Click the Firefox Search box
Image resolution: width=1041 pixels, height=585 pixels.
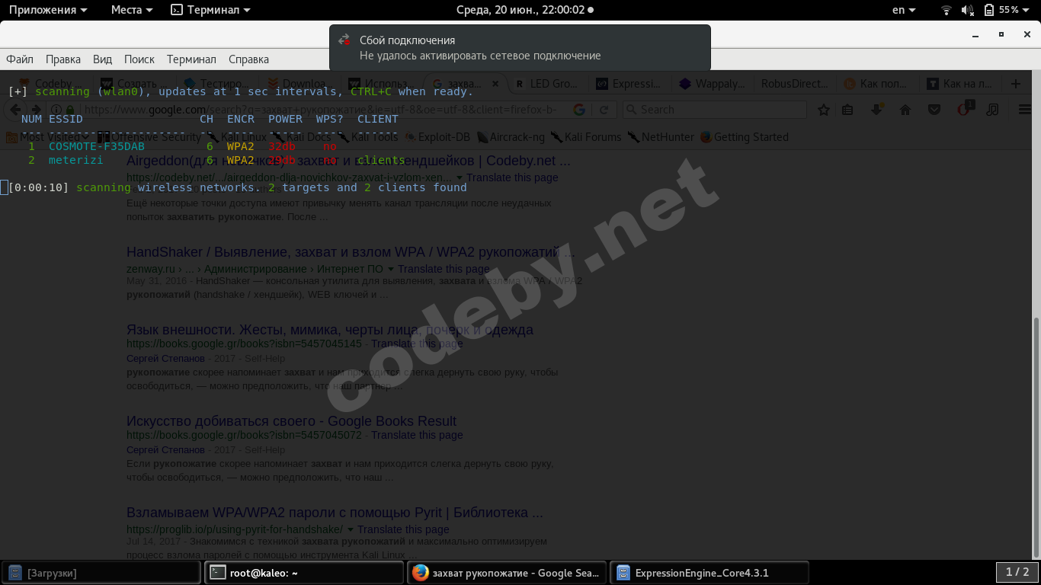pos(714,110)
